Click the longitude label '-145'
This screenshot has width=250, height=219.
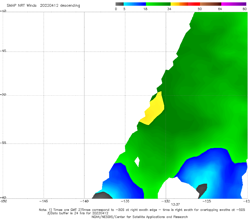click(x=44, y=201)
